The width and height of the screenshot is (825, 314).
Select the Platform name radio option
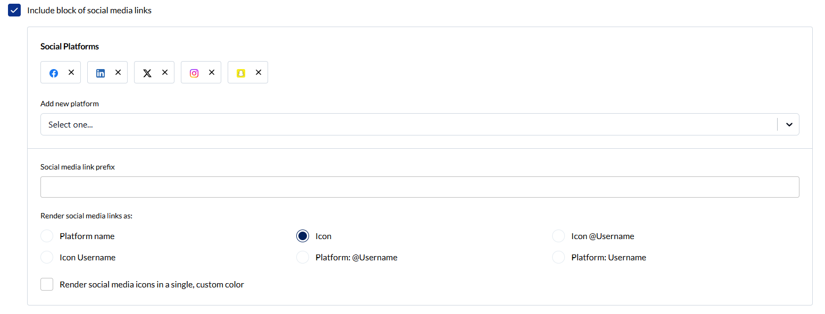(47, 236)
